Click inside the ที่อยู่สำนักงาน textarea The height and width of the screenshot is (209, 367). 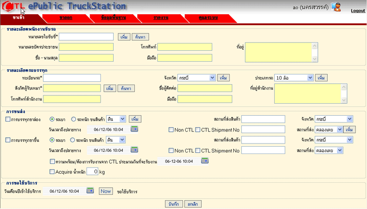pyautogui.click(x=308, y=94)
